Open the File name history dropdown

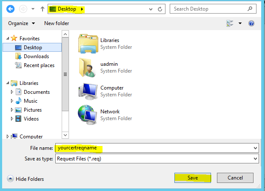point(255,148)
